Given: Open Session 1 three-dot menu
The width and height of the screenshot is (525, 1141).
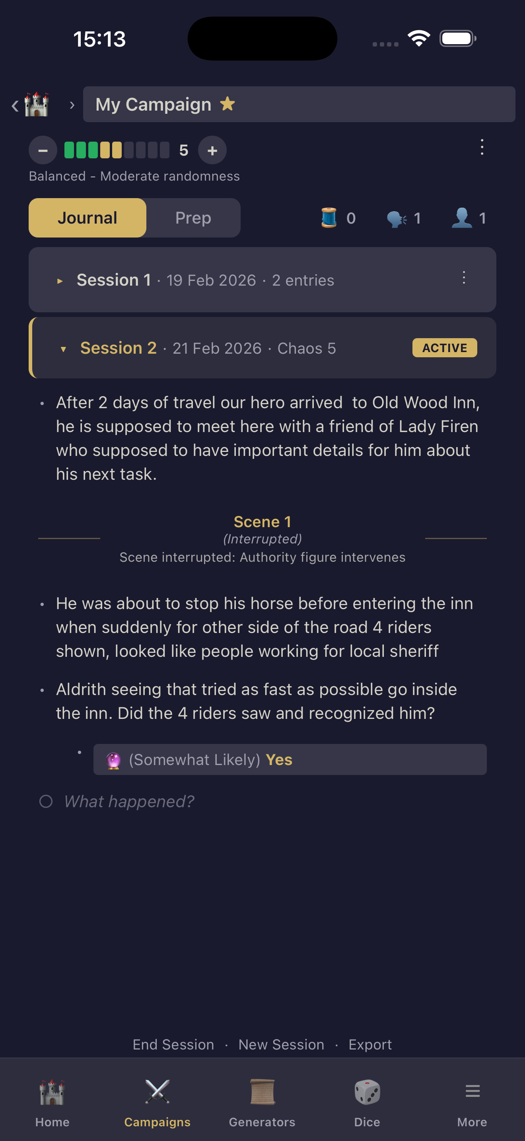Looking at the screenshot, I should [463, 278].
